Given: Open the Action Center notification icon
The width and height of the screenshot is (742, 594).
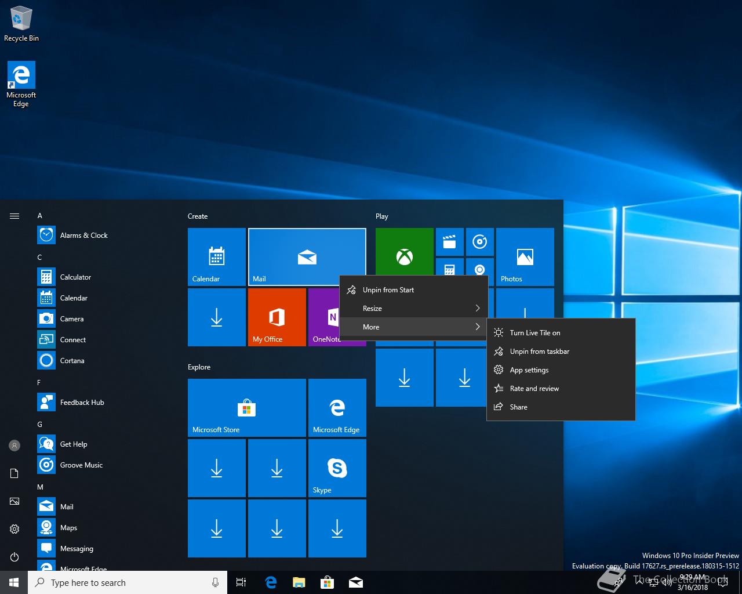Looking at the screenshot, I should (722, 582).
